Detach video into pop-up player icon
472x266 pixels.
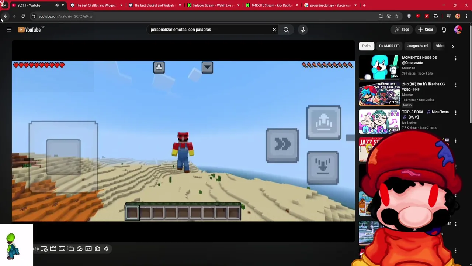click(x=71, y=249)
